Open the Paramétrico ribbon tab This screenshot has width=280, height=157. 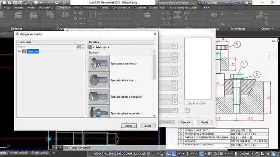46,8
